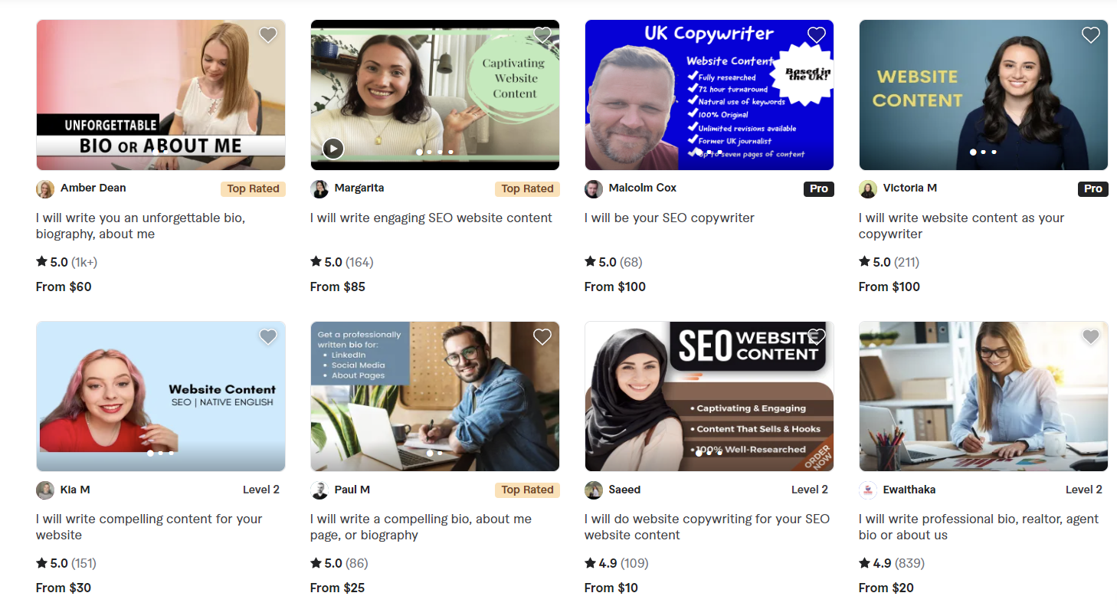Toggle heart on Victoria M's website content gig
The width and height of the screenshot is (1117, 606).
[x=1090, y=35]
